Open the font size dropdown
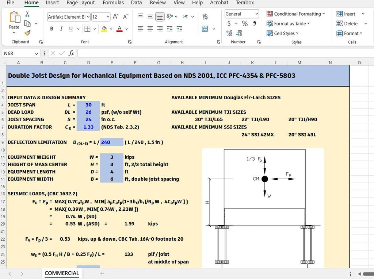This screenshot has width=374, height=279. (x=108, y=17)
